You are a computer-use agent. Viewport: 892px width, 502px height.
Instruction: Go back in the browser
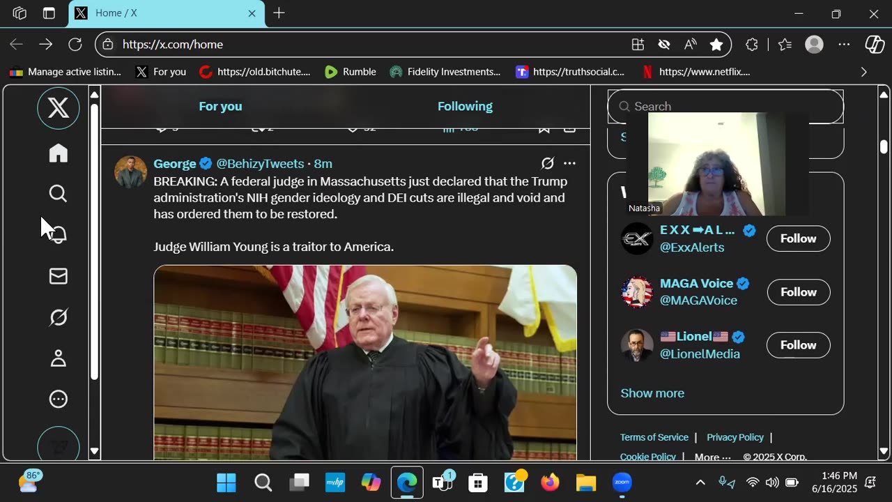(16, 45)
